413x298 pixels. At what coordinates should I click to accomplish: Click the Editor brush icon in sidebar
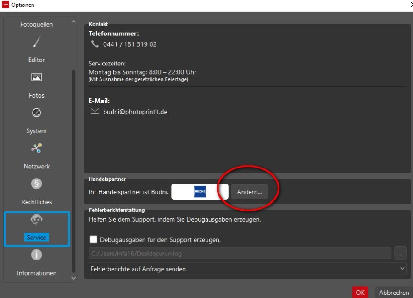pos(37,43)
